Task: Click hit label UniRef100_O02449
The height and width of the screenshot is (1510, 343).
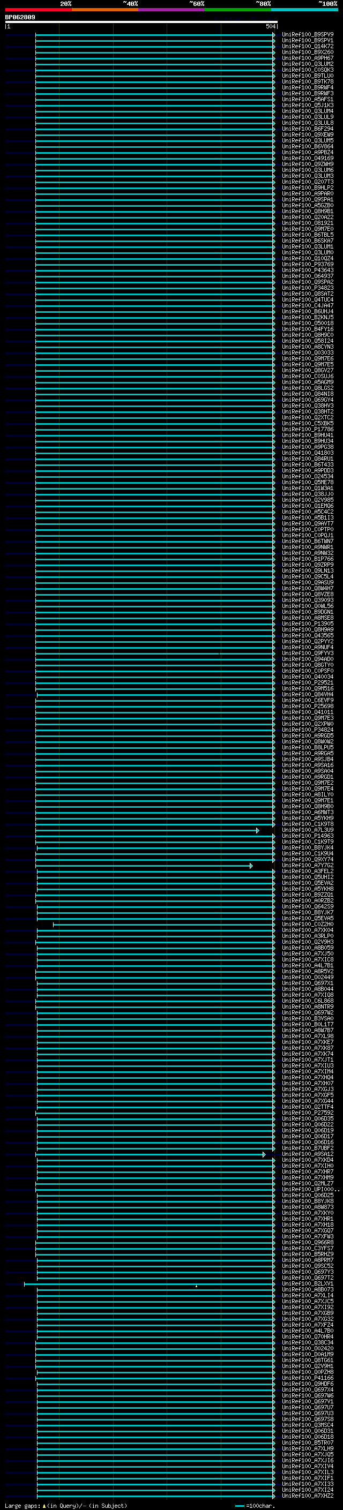Action: 308,977
